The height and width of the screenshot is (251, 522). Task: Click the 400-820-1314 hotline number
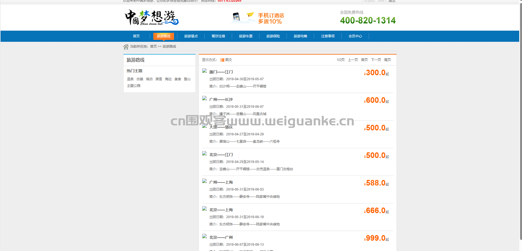click(368, 20)
